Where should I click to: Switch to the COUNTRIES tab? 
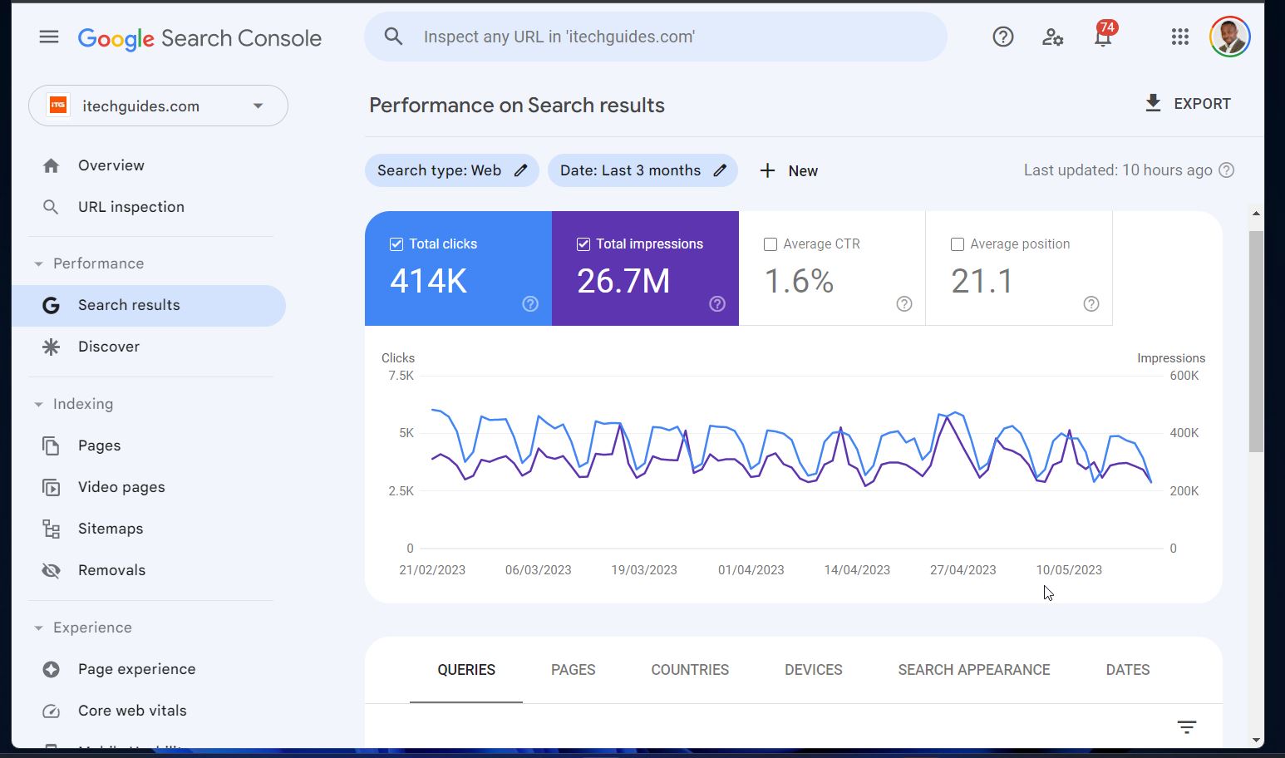pos(690,670)
